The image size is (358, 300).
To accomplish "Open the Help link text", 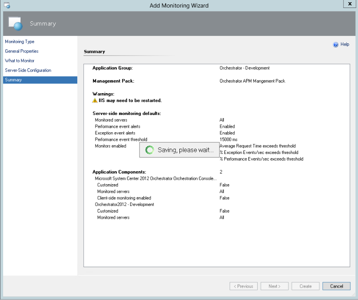I will click(x=345, y=45).
